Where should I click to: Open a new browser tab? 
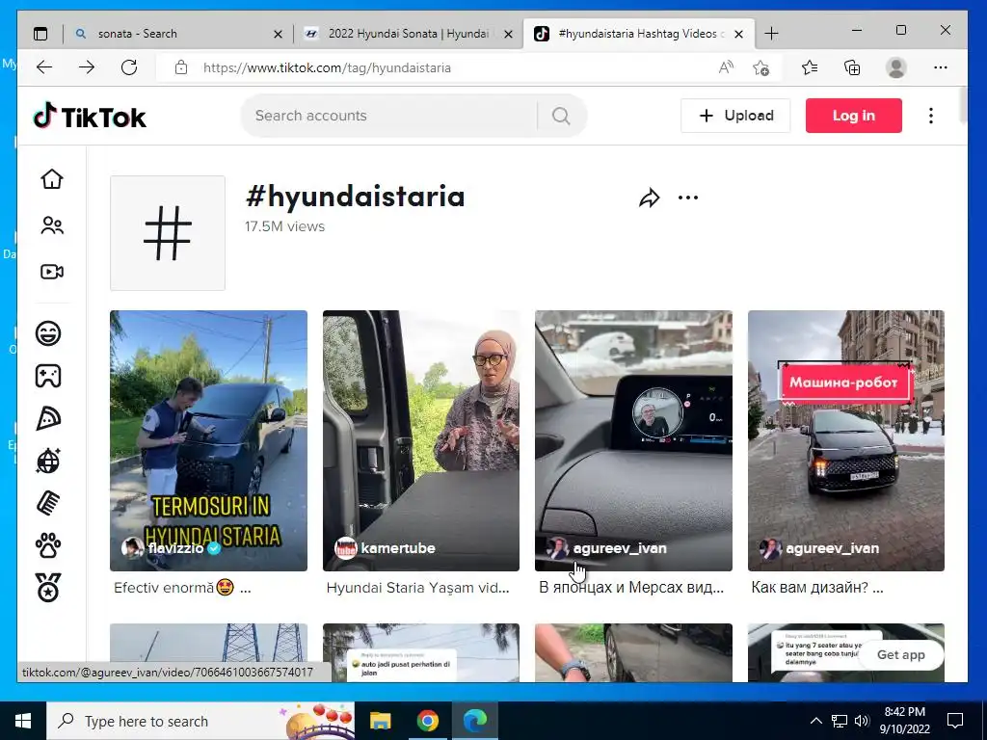point(771,34)
